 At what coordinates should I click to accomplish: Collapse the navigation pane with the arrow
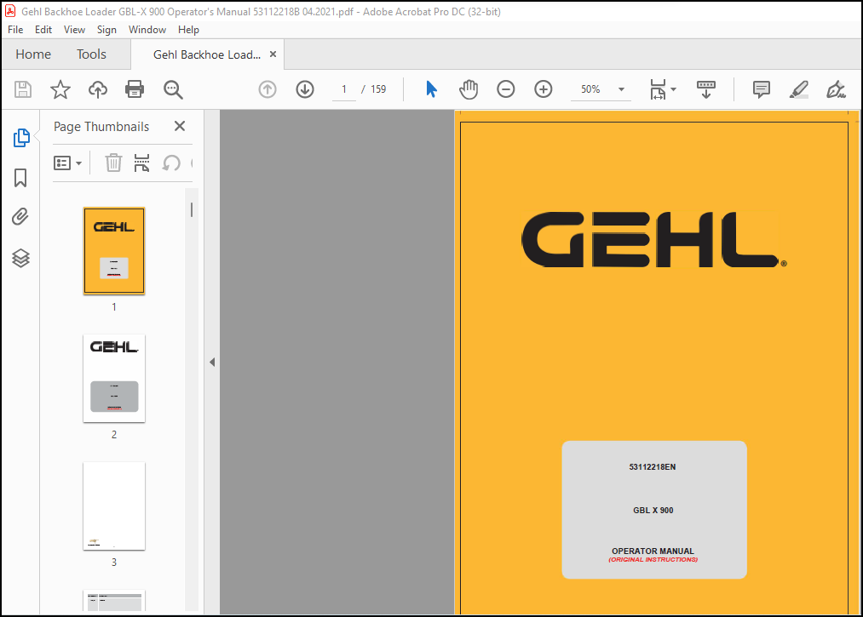tap(212, 362)
